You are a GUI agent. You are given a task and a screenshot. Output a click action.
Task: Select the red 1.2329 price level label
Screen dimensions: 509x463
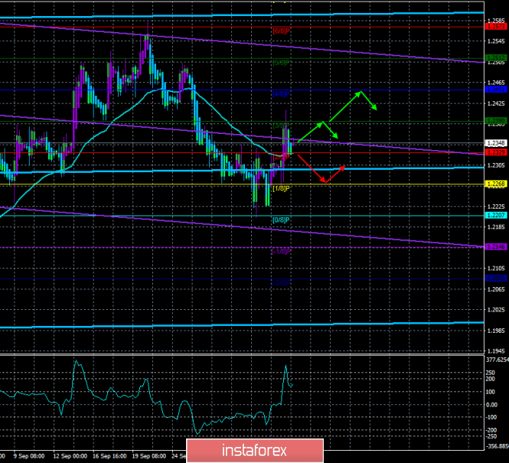coord(497,152)
